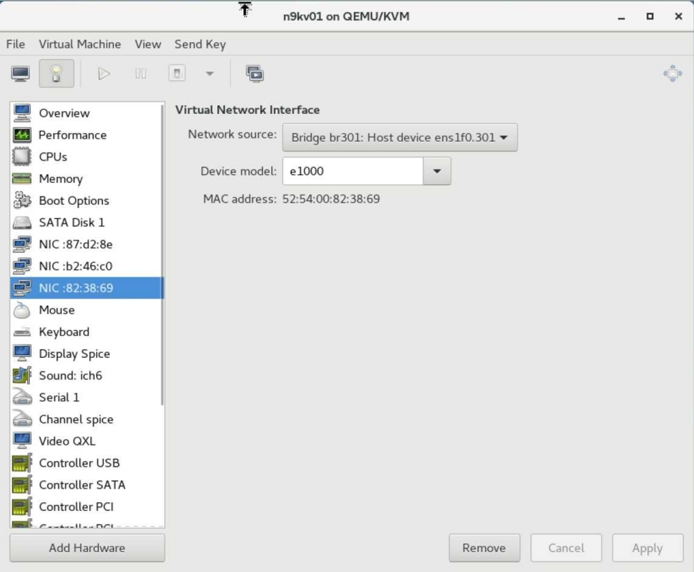Close the n9kv01 window
The image size is (694, 572).
click(x=678, y=16)
